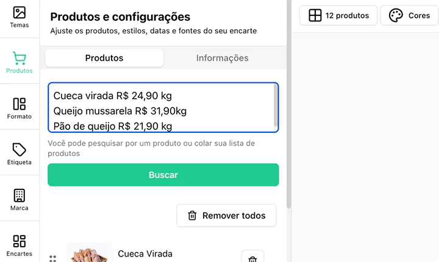Image resolution: width=439 pixels, height=262 pixels.
Task: Switch to the Informações tab
Action: [x=222, y=58]
